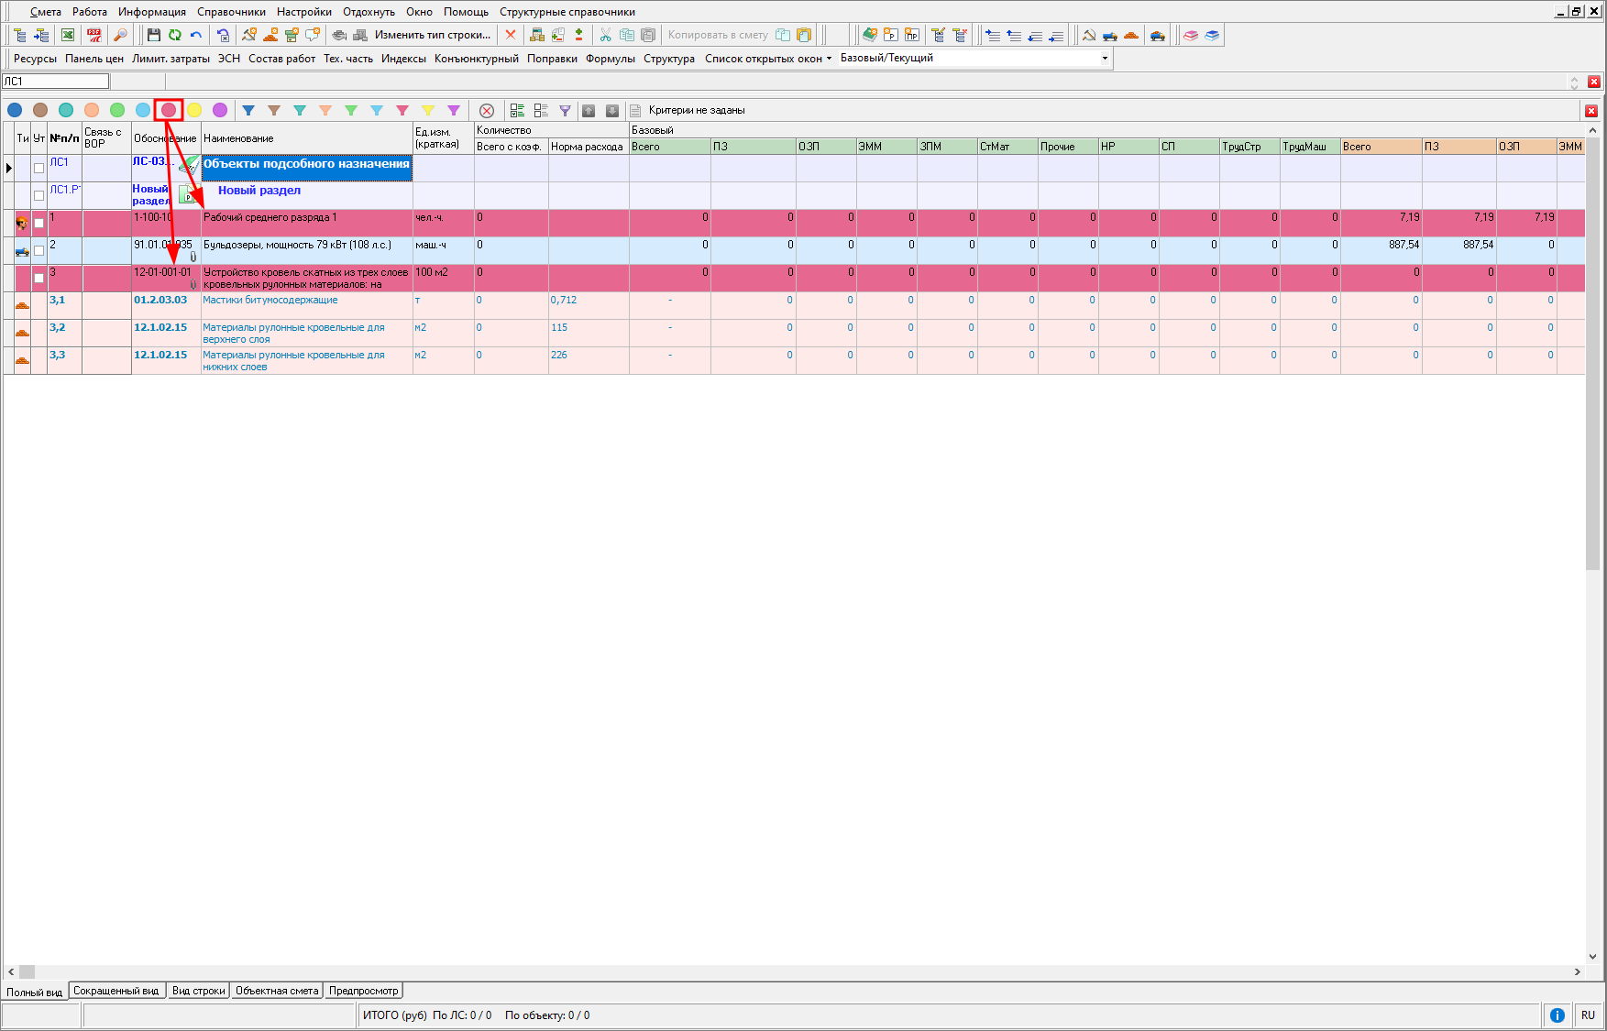Image resolution: width=1607 pixels, height=1031 pixels.
Task: Click the magnifier search icon
Action: [x=119, y=35]
